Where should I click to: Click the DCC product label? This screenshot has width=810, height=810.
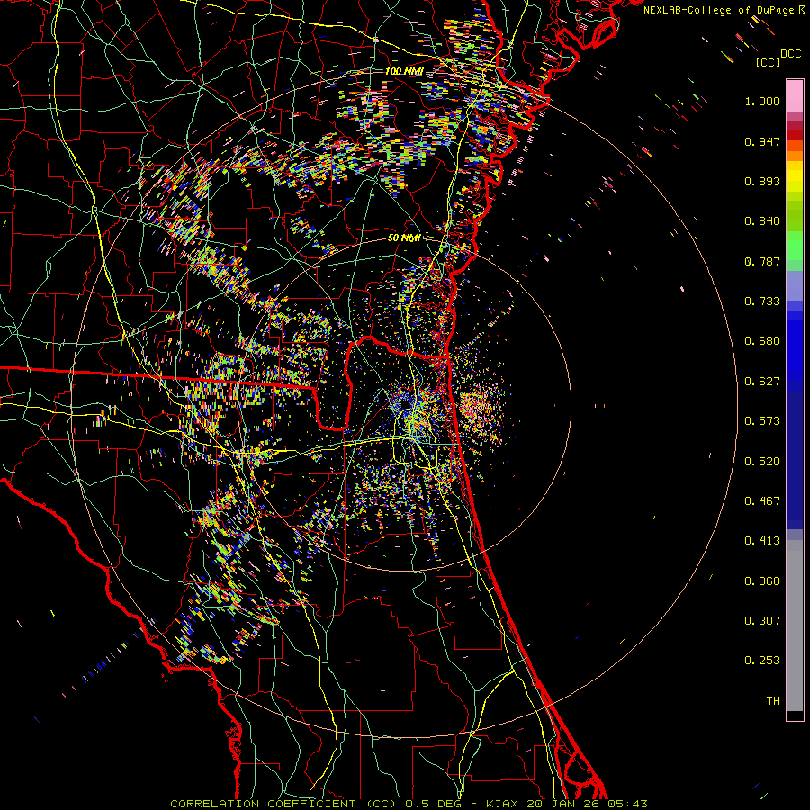pyautogui.click(x=790, y=54)
